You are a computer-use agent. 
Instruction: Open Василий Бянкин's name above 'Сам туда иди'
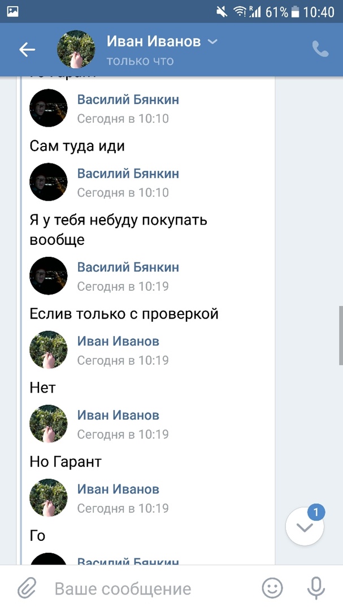point(128,100)
